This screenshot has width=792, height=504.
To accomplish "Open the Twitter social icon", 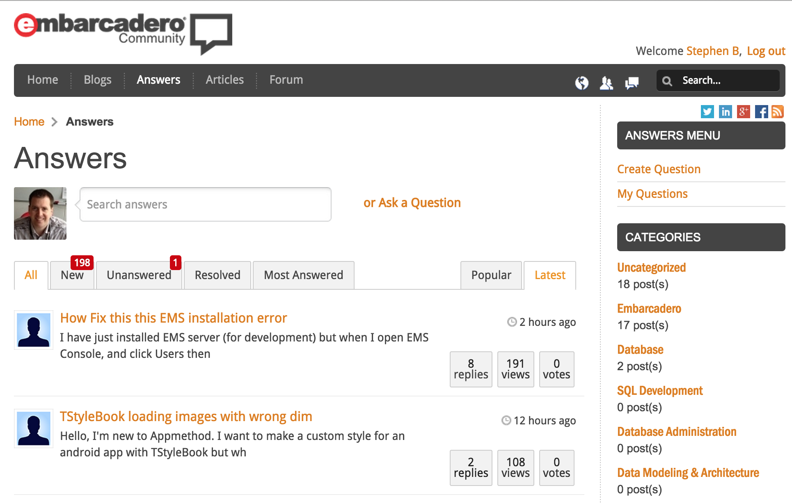I will [707, 112].
